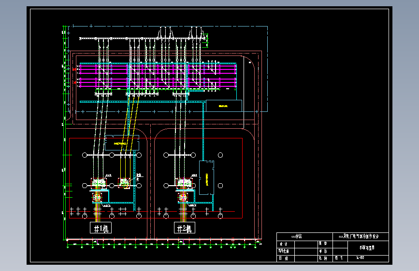This screenshot has width=419, height=271.
Task: Click the 指导老师 label in title block
Action: click(283, 251)
